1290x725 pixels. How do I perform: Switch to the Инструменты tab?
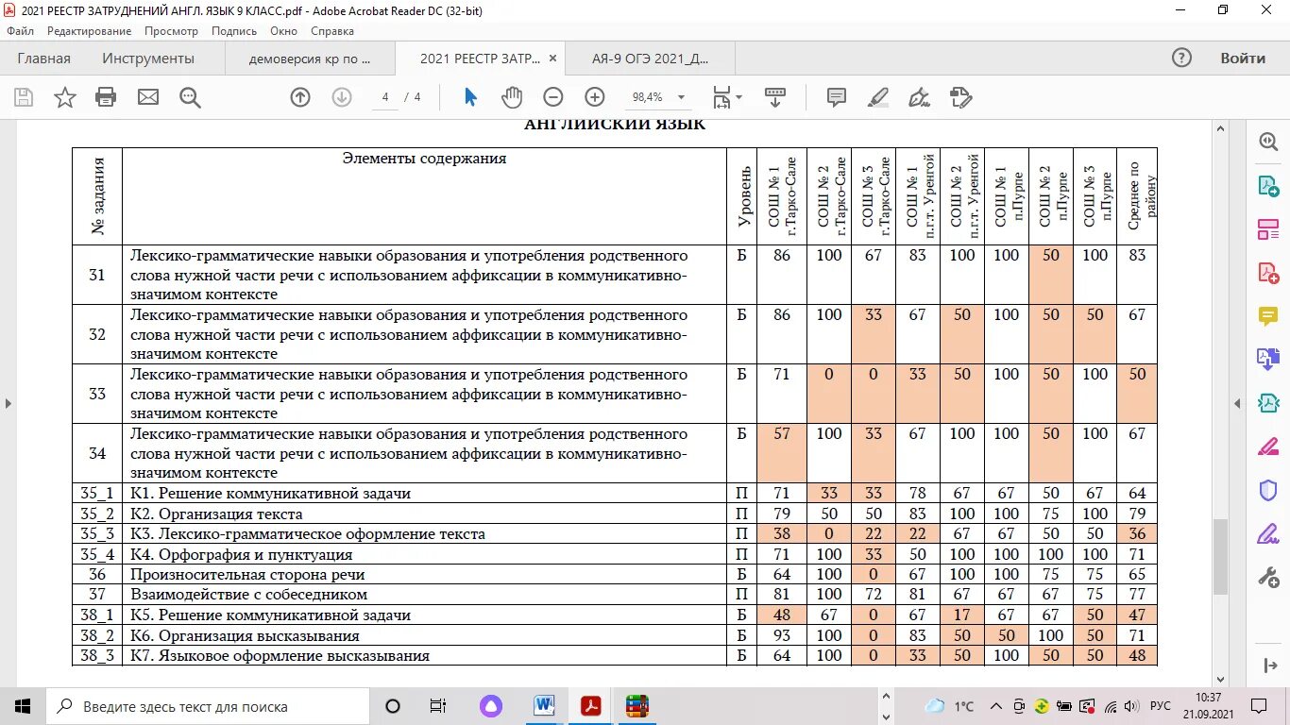(148, 59)
